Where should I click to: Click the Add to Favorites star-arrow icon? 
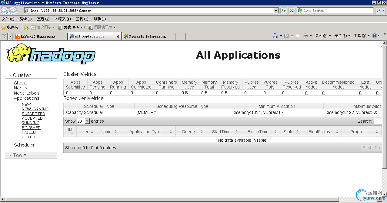pos(26,27)
